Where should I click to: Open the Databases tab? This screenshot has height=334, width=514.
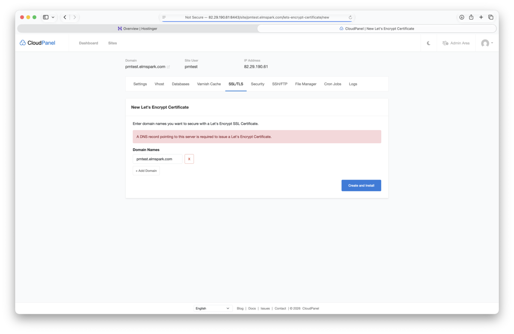180,84
